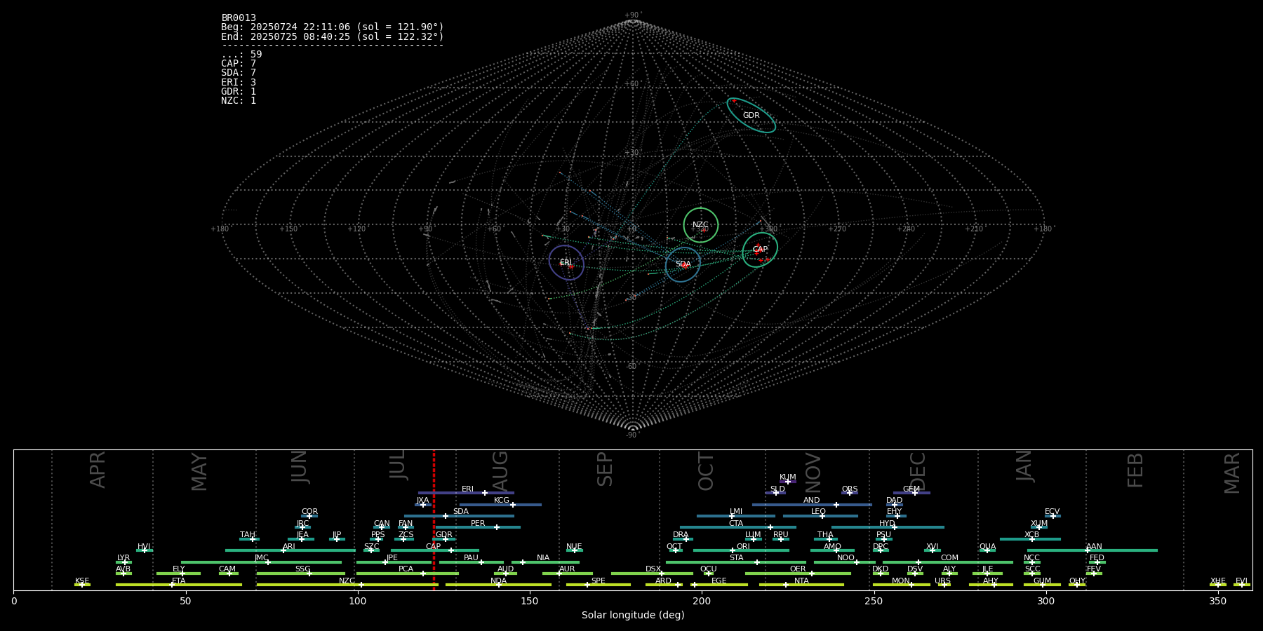Viewport: 1263px width, 631px height.
Task: Click the AND shower bar in timeline
Action: [812, 505]
